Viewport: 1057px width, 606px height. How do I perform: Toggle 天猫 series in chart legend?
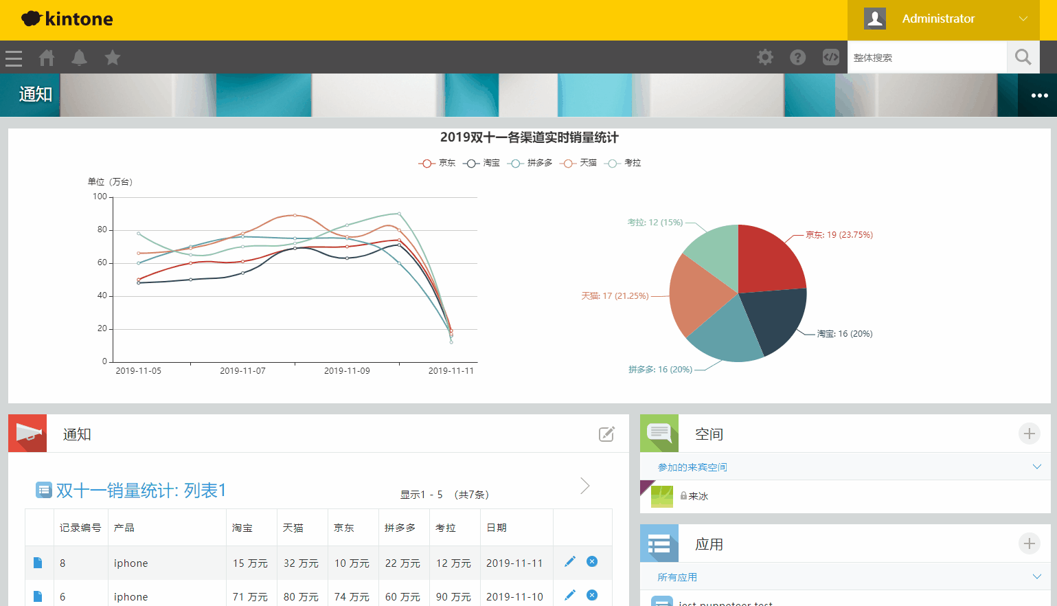[x=578, y=163]
